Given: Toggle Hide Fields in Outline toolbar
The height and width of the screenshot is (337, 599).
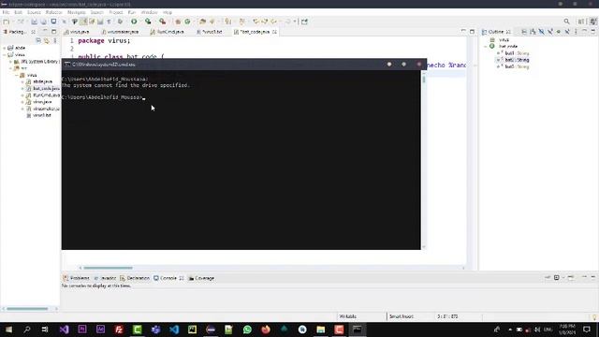Looking at the screenshot, I should click(542, 32).
